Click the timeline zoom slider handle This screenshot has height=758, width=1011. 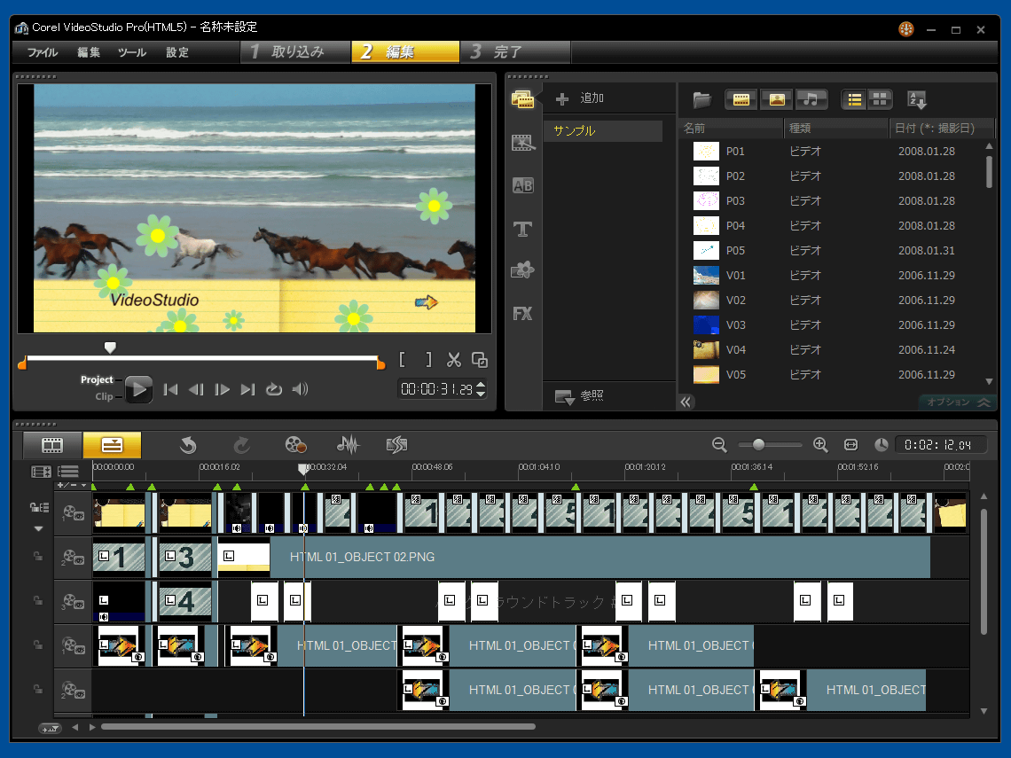758,445
